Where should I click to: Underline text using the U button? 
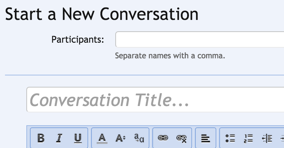[x=78, y=138]
